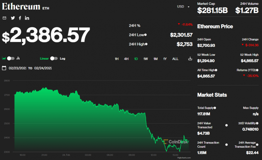
Task: Click the 30D Volatility value 0.748010
Action: click(x=250, y=129)
